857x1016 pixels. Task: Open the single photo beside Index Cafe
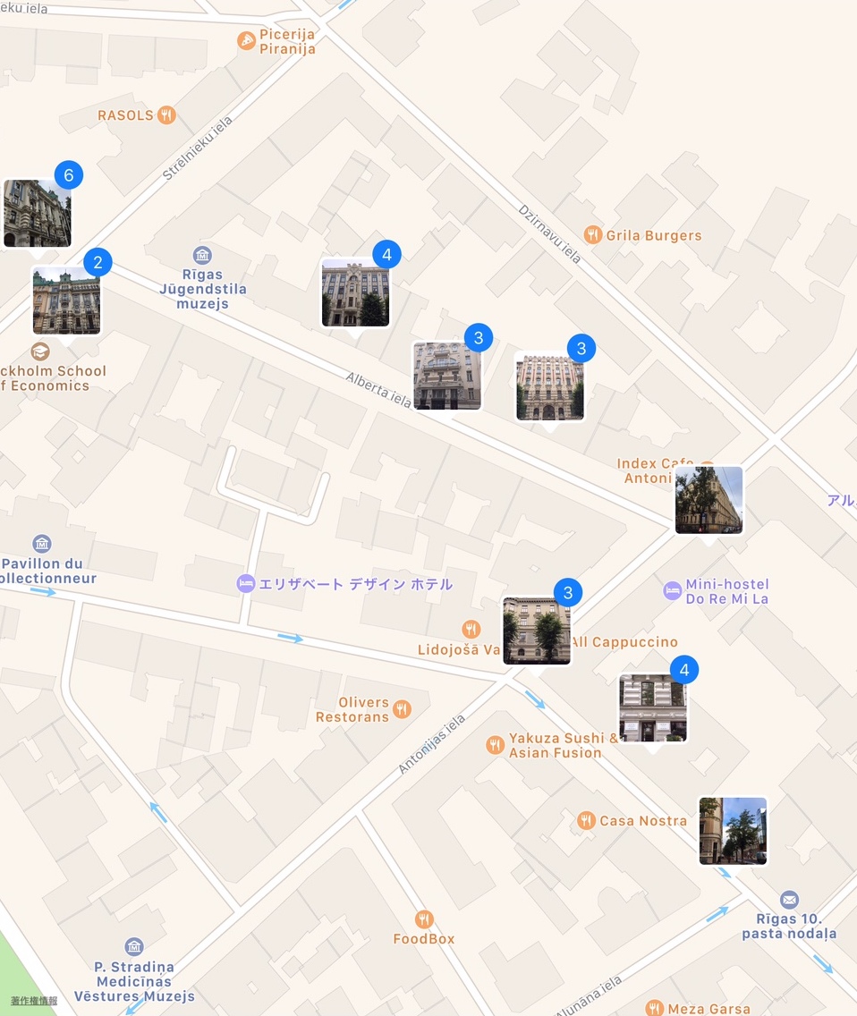click(x=709, y=500)
